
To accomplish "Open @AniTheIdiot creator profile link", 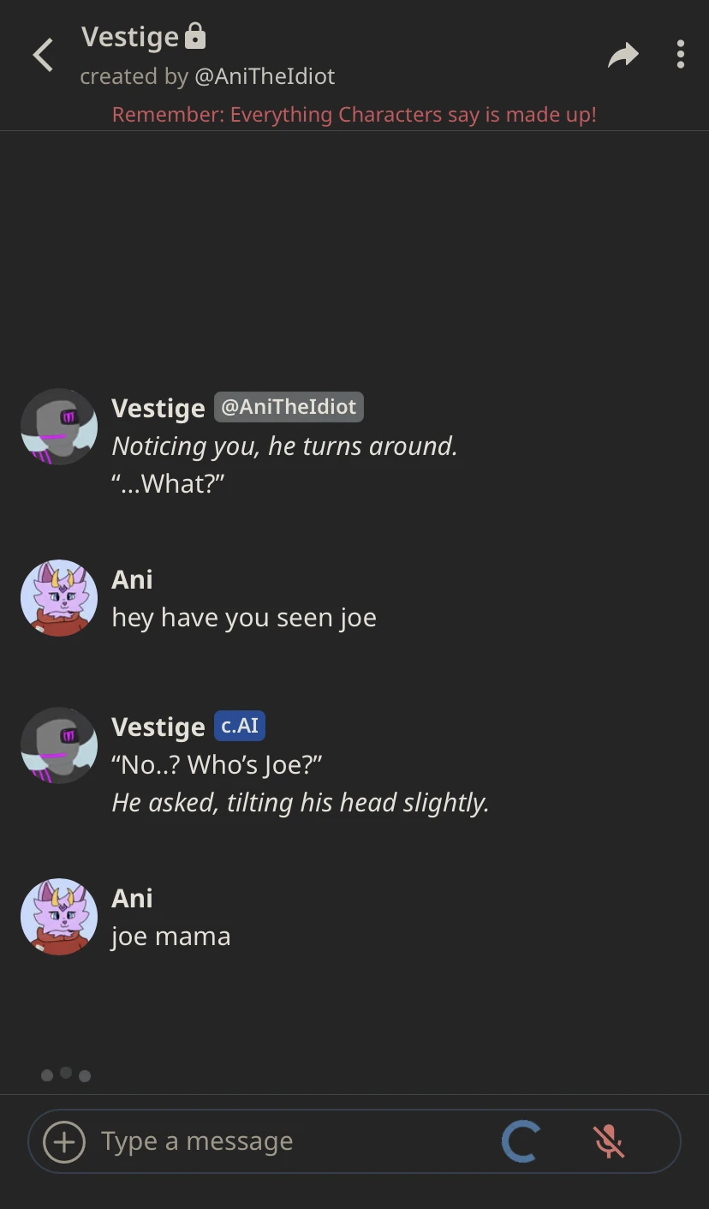I will point(265,75).
